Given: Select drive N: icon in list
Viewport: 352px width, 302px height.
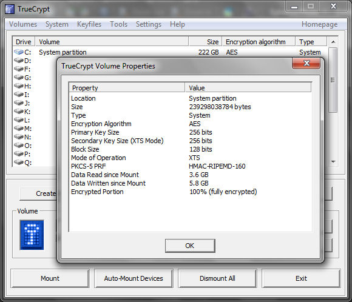Looking at the screenshot, I should pyautogui.click(x=19, y=137).
